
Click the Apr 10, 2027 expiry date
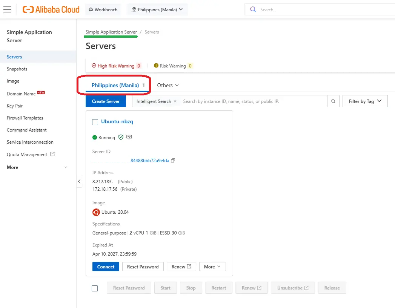pyautogui.click(x=114, y=254)
